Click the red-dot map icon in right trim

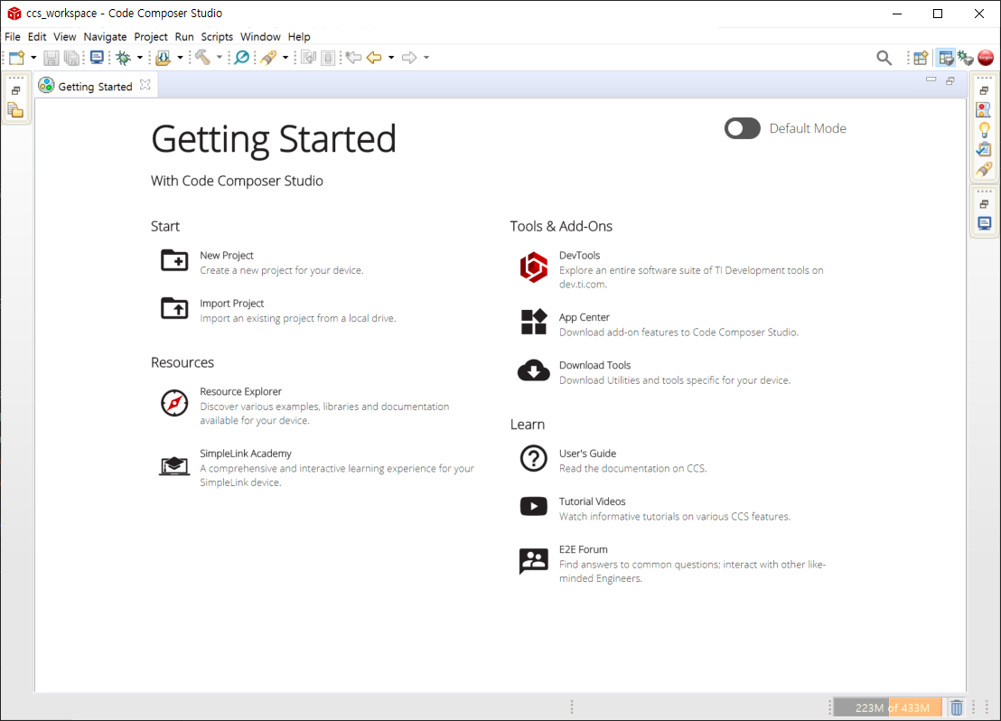[x=985, y=110]
